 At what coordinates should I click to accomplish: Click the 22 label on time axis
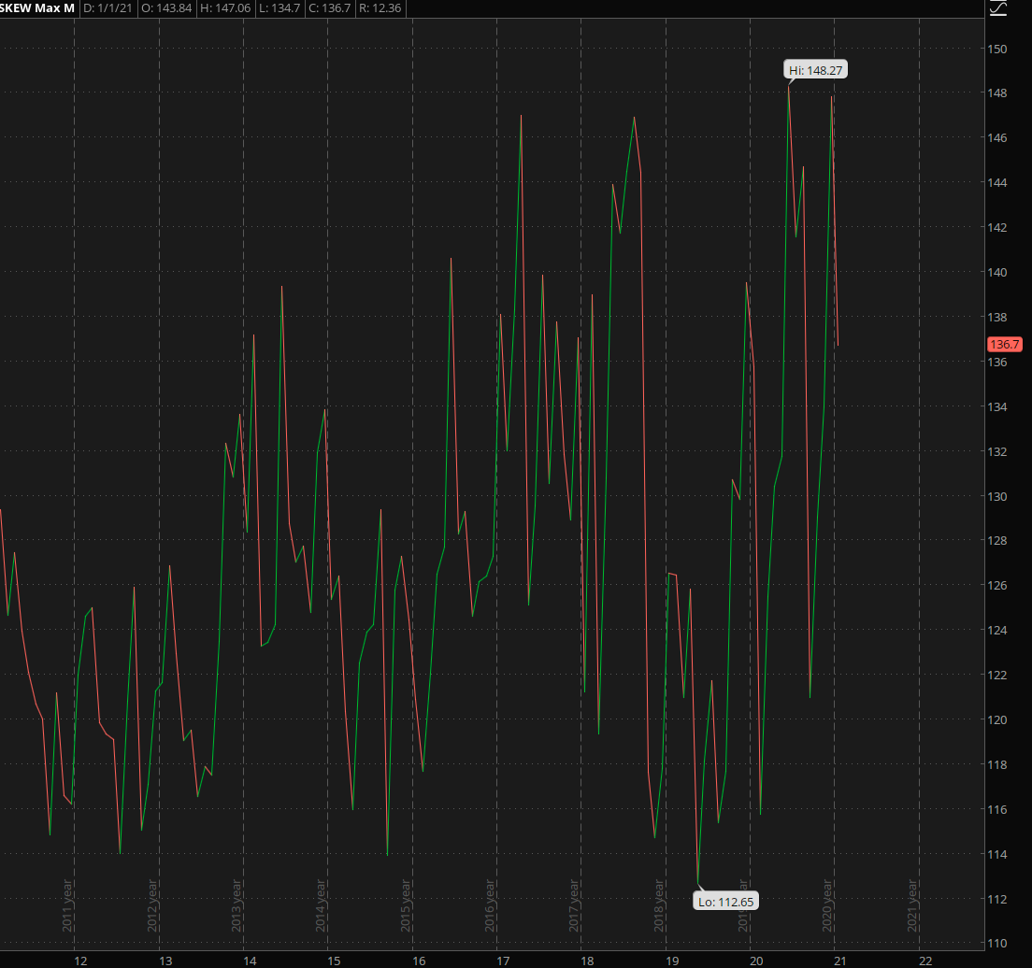tap(924, 960)
